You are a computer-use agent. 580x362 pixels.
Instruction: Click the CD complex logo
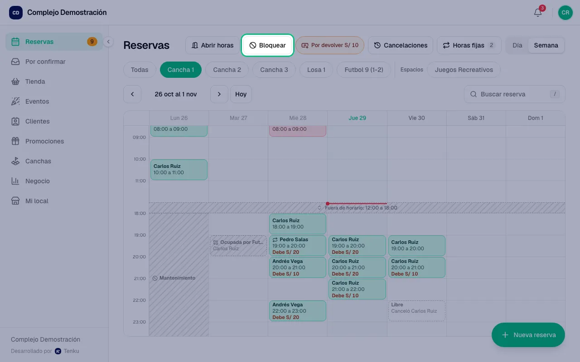click(16, 13)
